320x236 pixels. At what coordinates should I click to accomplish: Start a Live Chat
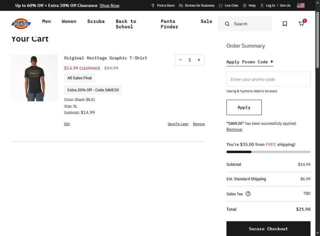point(228,5)
